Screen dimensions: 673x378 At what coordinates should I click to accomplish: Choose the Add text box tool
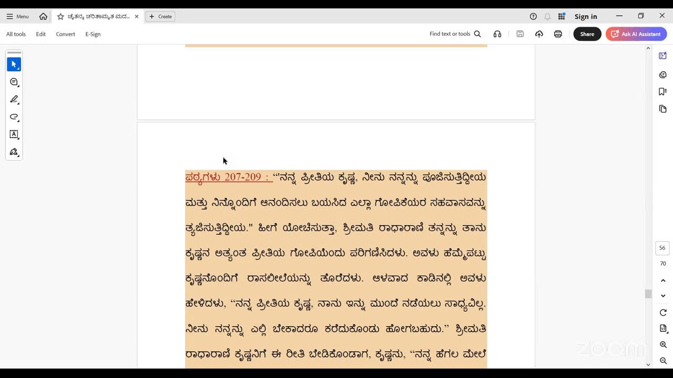click(x=14, y=134)
